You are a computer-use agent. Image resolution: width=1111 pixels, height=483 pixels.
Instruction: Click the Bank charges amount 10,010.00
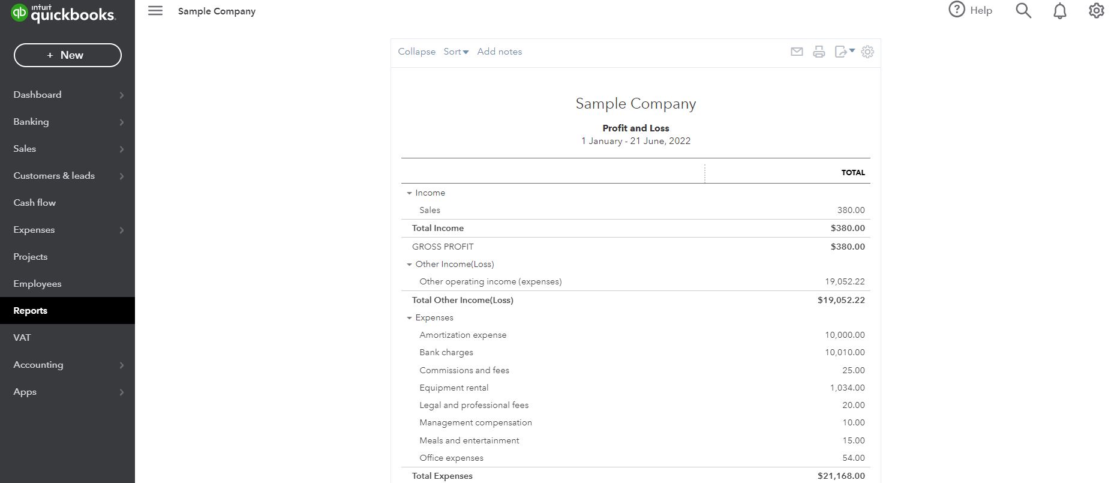pyautogui.click(x=845, y=353)
